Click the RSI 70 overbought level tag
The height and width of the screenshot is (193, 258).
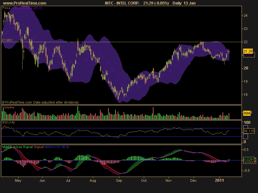tap(245, 128)
